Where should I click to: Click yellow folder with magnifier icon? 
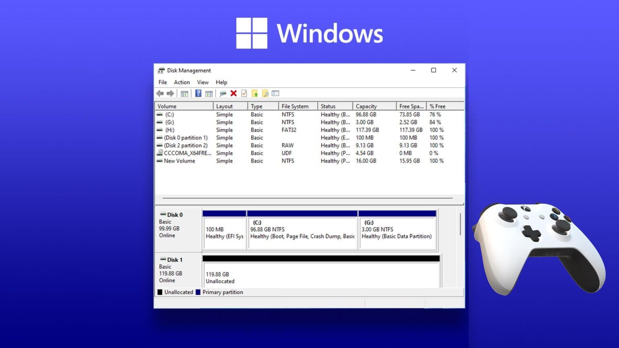click(x=265, y=93)
